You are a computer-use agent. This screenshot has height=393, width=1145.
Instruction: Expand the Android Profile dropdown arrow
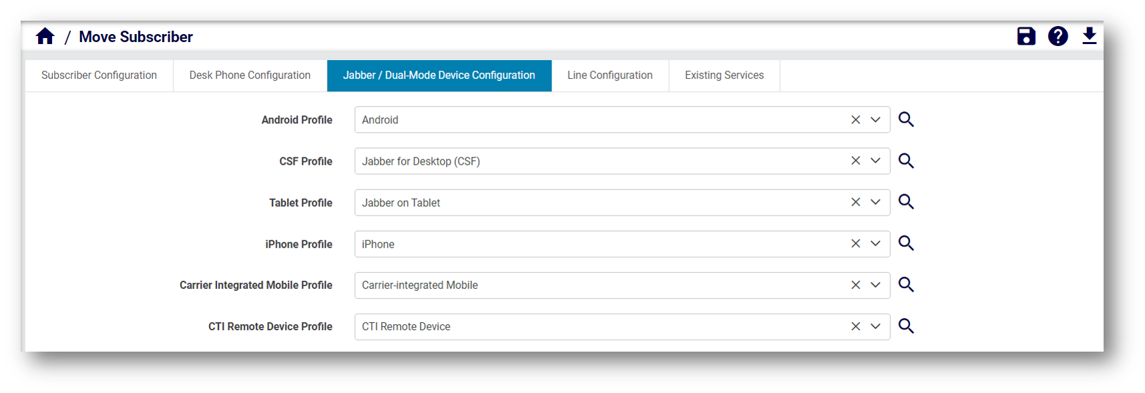(x=875, y=119)
